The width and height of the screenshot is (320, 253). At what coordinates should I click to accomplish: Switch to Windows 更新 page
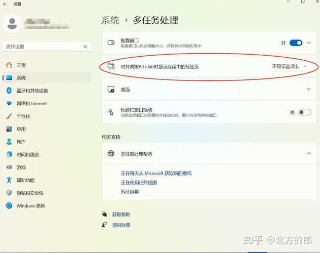tap(47, 205)
